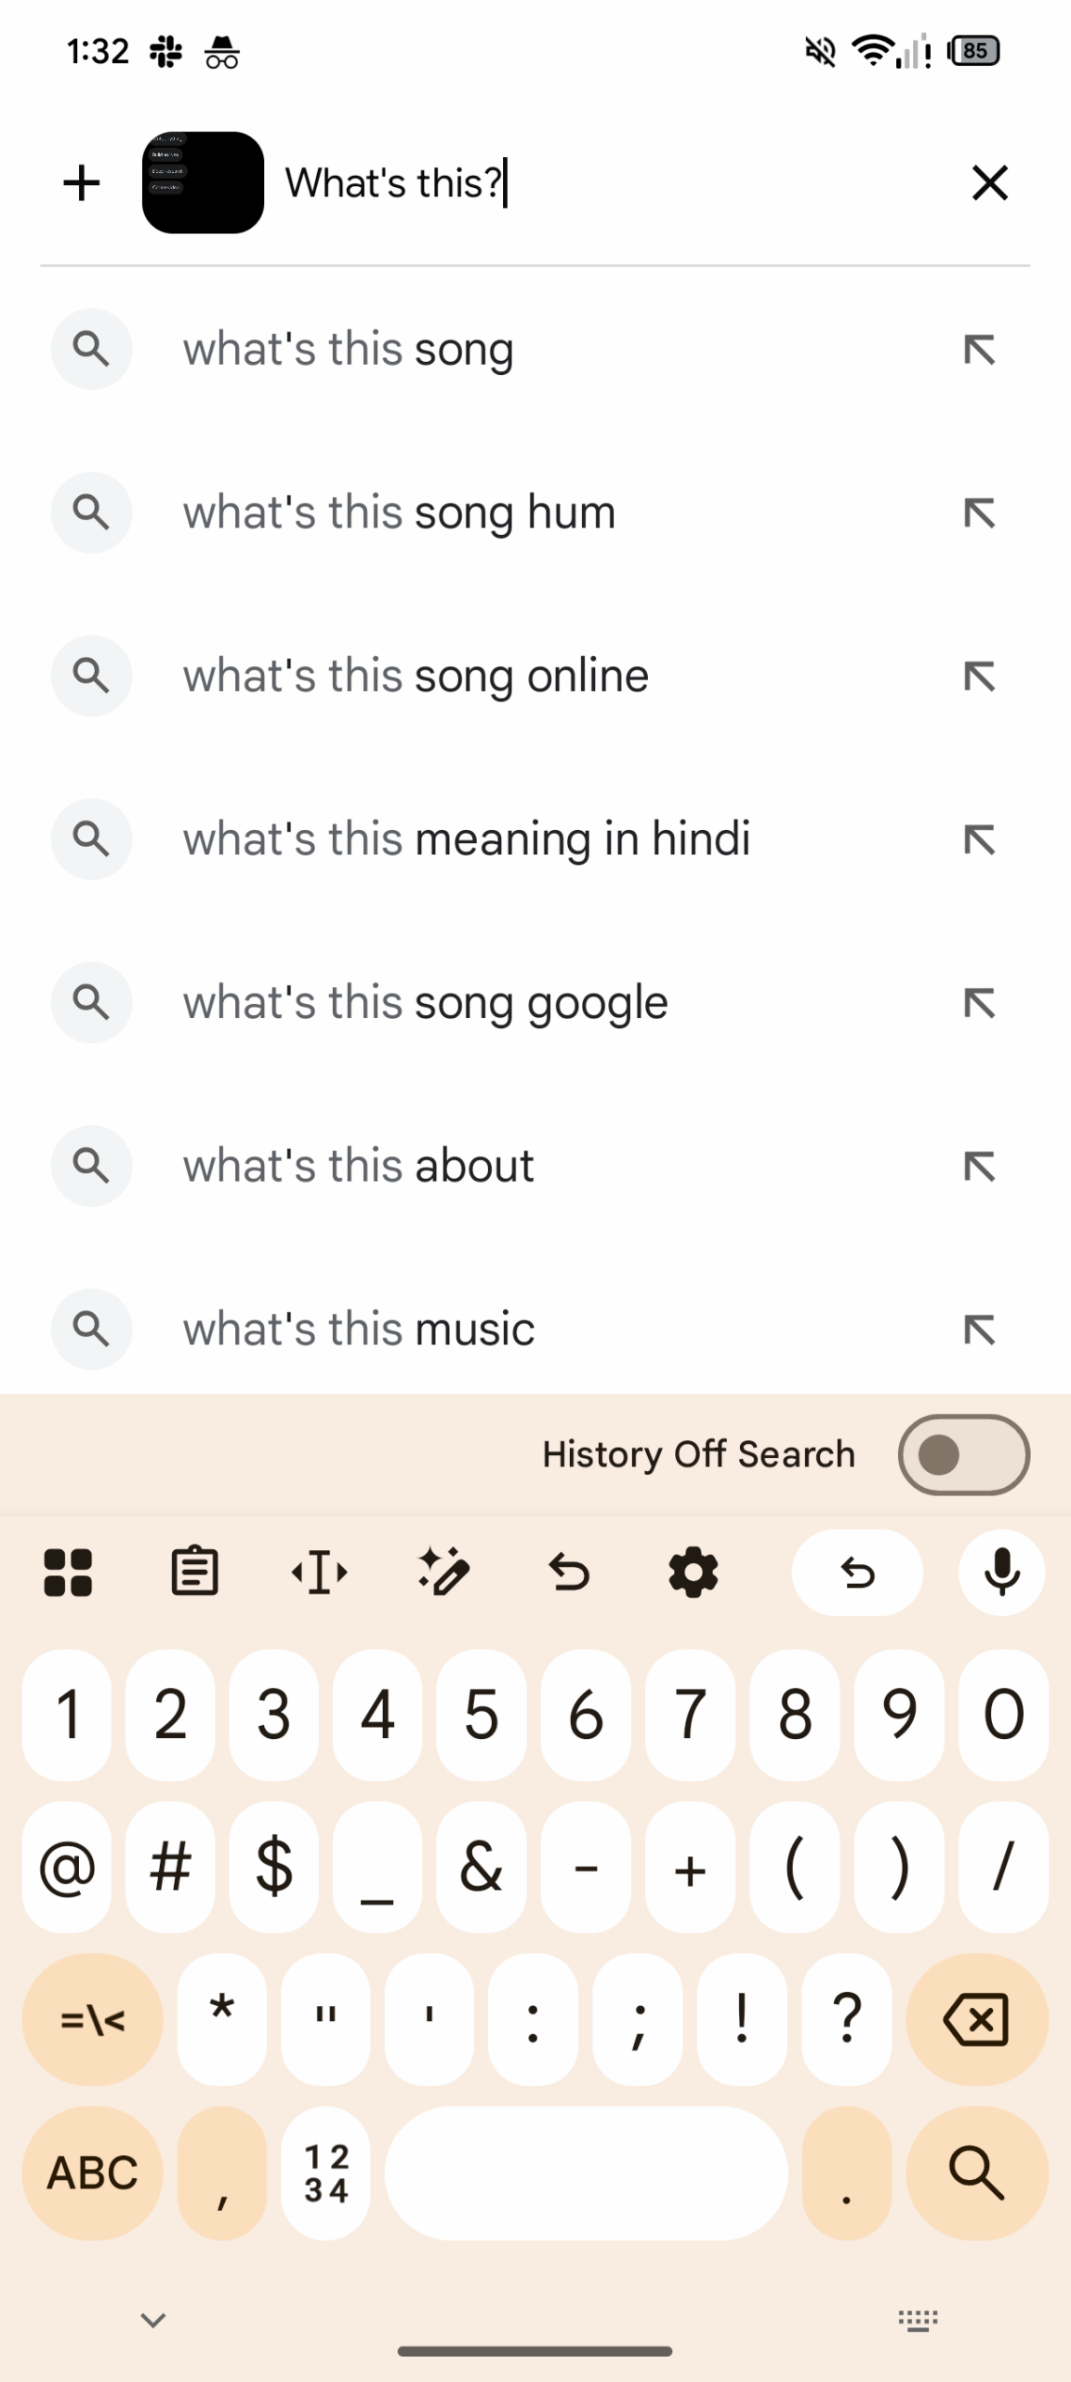The height and width of the screenshot is (2382, 1071).
Task: Open keyboard settings gear
Action: 694,1572
